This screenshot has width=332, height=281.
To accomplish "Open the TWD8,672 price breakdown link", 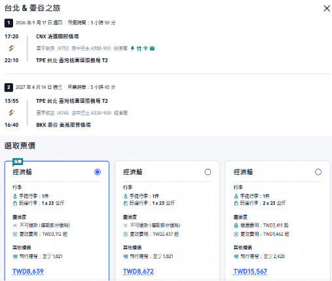I will [138, 271].
